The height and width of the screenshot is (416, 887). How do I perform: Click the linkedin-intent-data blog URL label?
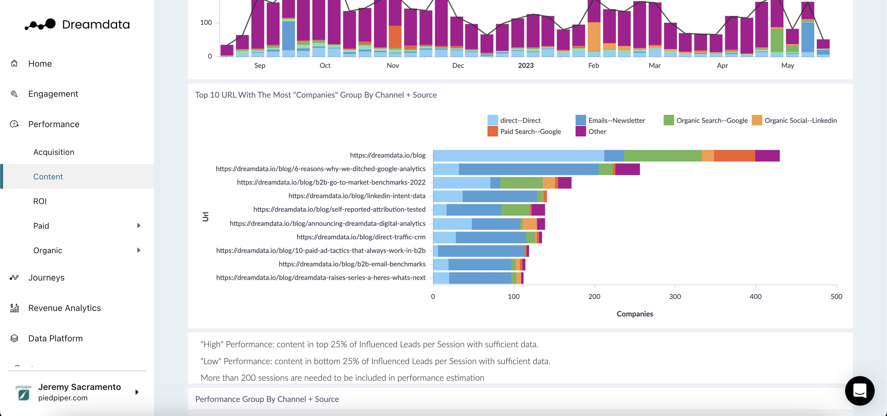(x=357, y=196)
